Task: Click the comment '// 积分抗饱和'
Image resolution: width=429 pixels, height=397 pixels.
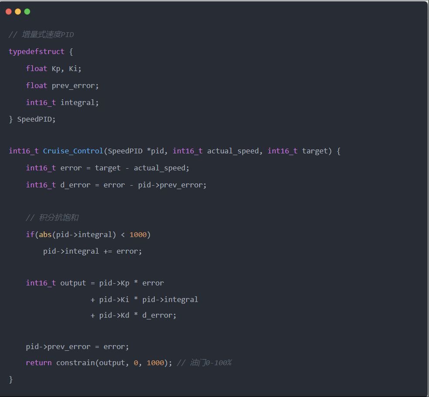Action: [x=52, y=217]
